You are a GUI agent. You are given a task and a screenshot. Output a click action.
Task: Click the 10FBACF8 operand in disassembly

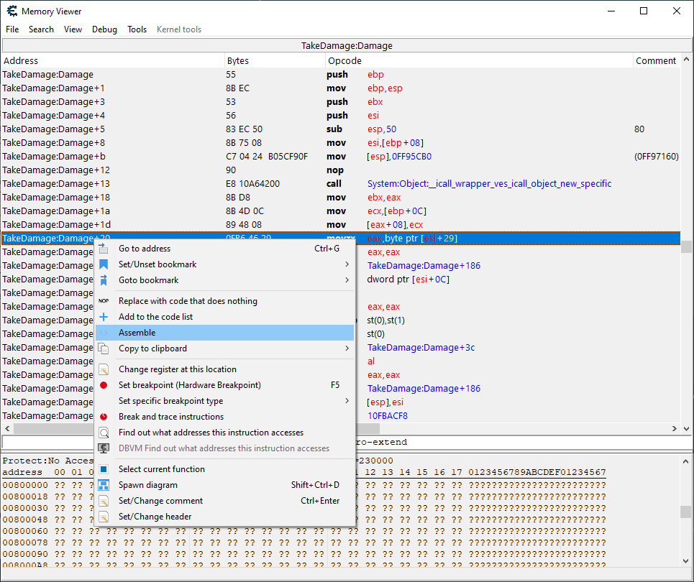(x=388, y=416)
